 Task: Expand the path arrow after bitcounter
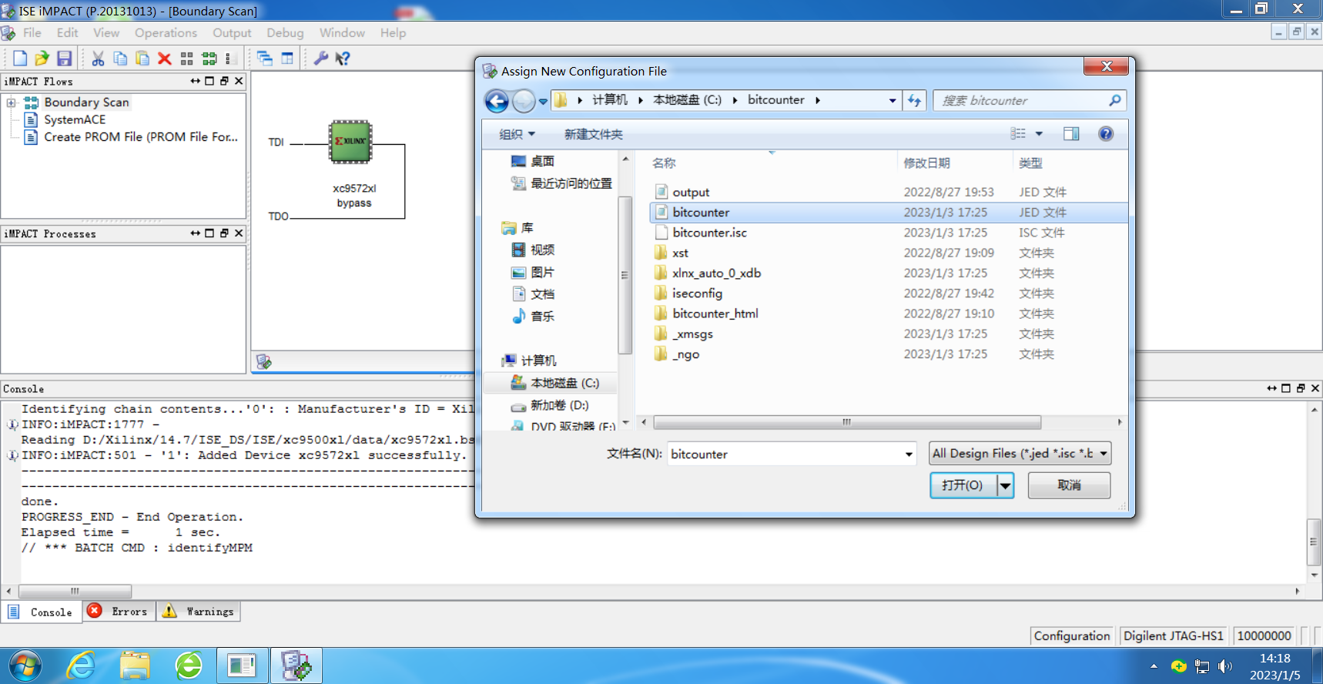pos(818,100)
